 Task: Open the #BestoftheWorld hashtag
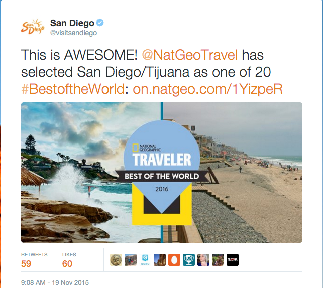[73, 89]
